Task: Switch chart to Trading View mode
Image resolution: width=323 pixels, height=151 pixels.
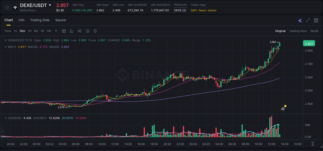Action: click(x=298, y=31)
